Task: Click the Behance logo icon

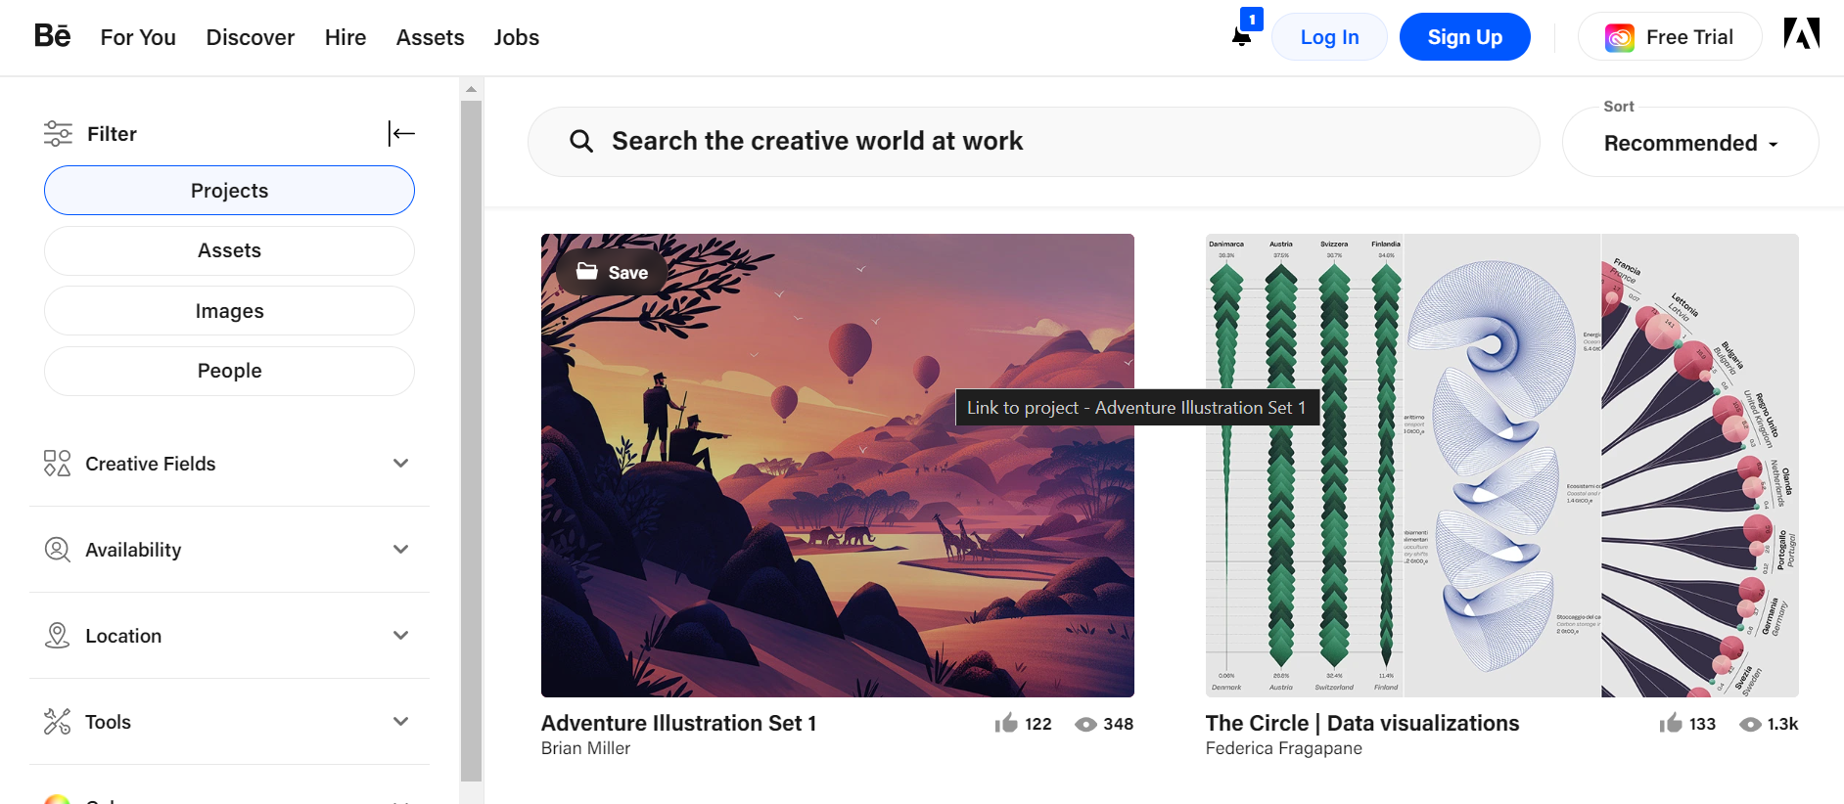Action: pyautogui.click(x=53, y=36)
